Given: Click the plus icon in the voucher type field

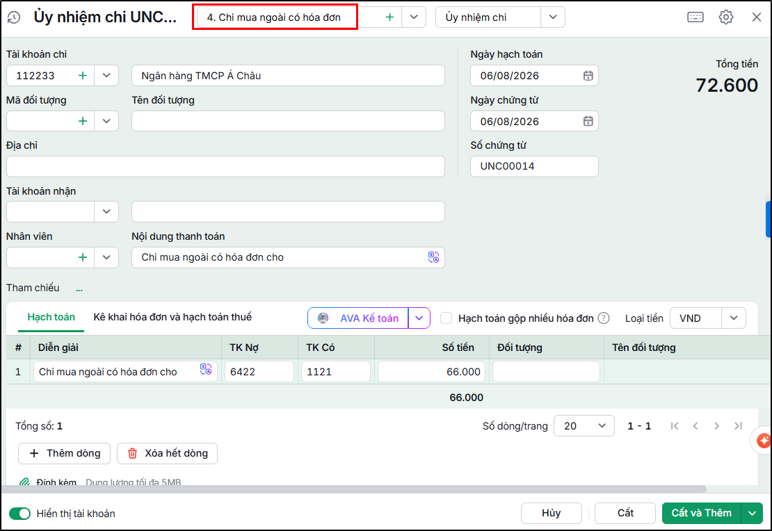Looking at the screenshot, I should [x=389, y=17].
